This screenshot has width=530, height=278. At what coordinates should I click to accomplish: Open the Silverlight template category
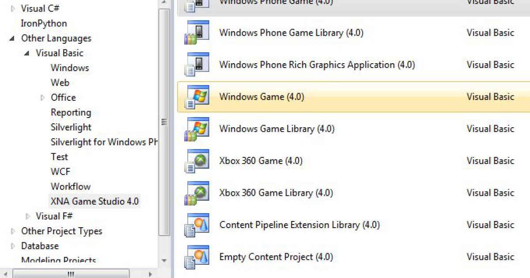pos(71,127)
